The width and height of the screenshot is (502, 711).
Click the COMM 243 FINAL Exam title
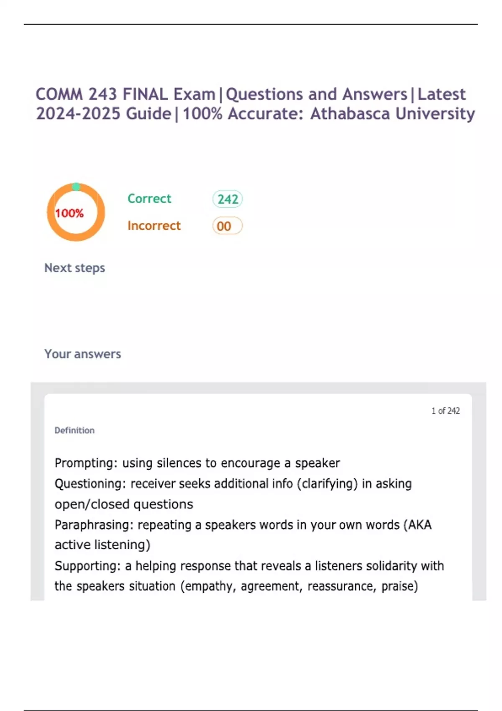(125, 95)
